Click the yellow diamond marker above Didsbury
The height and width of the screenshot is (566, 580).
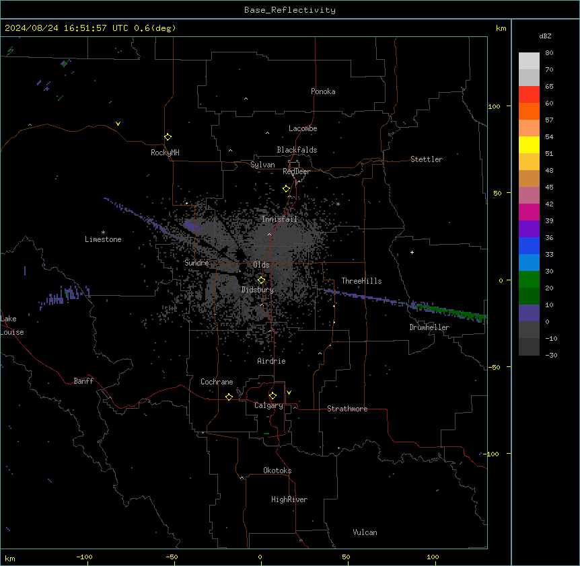262,280
